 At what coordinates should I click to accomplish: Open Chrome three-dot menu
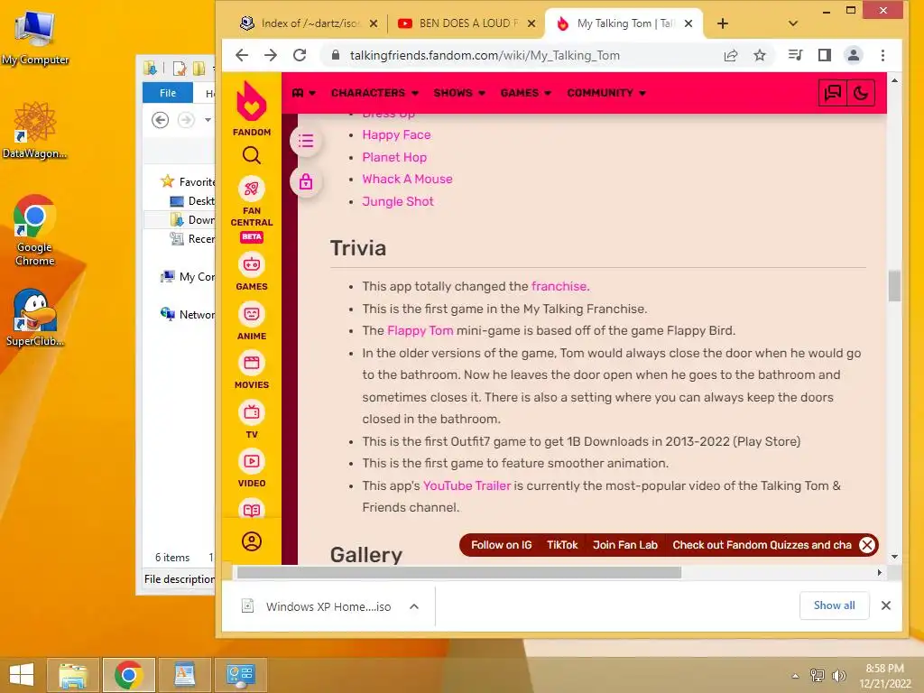882,55
